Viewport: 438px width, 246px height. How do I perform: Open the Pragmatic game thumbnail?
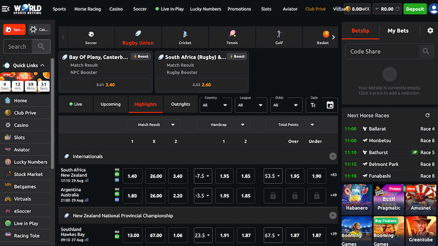point(389,199)
